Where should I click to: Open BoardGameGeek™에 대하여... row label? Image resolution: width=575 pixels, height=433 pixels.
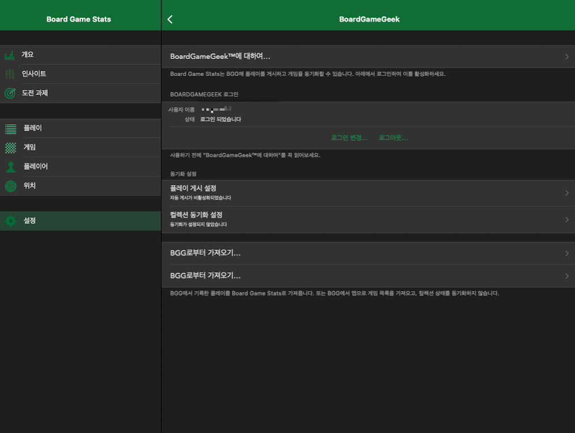point(220,56)
